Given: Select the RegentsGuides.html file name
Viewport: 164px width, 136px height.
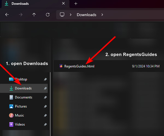Looking at the screenshot, I should (79, 66).
